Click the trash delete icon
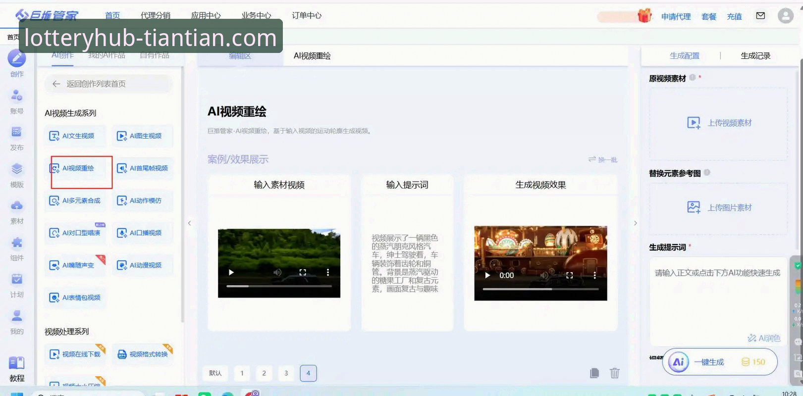The width and height of the screenshot is (803, 396). coord(614,373)
